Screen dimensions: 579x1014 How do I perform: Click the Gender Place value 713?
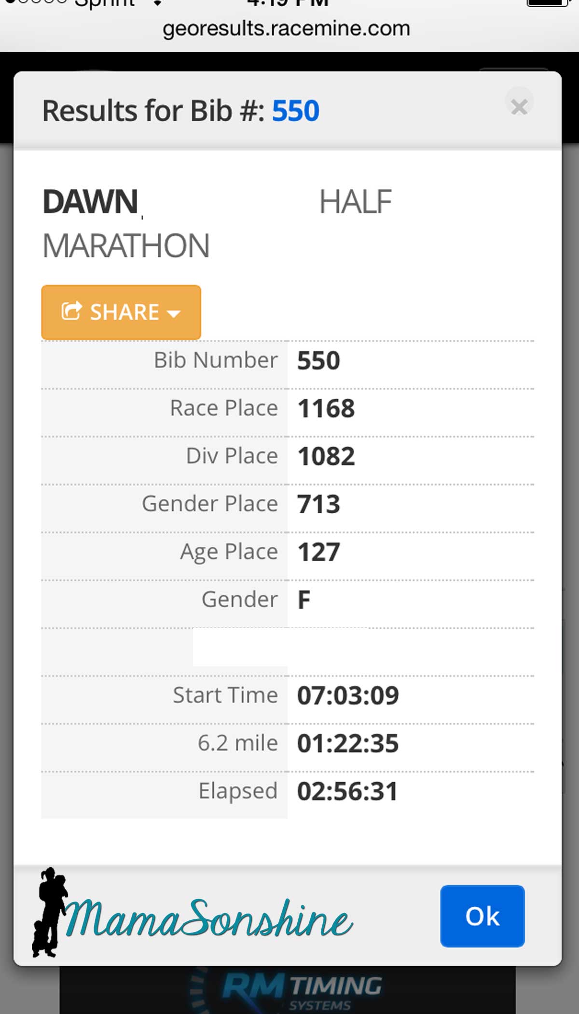point(318,504)
